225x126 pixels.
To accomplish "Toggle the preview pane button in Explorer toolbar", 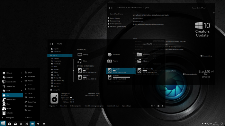I will click(158, 106).
